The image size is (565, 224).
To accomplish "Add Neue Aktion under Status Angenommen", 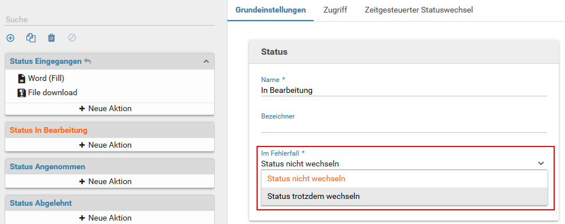I will [x=110, y=181].
